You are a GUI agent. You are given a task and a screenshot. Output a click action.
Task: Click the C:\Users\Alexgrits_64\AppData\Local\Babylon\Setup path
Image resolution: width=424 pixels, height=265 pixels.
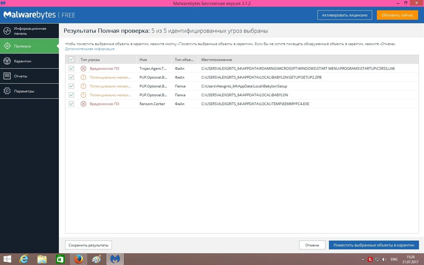coord(244,86)
